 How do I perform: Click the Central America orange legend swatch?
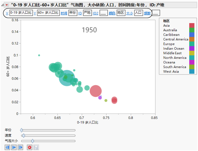(x=192, y=39)
